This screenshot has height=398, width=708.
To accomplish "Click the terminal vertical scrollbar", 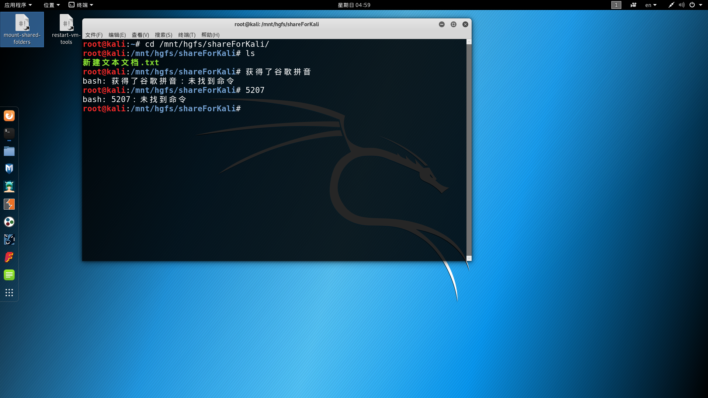I will point(469,147).
